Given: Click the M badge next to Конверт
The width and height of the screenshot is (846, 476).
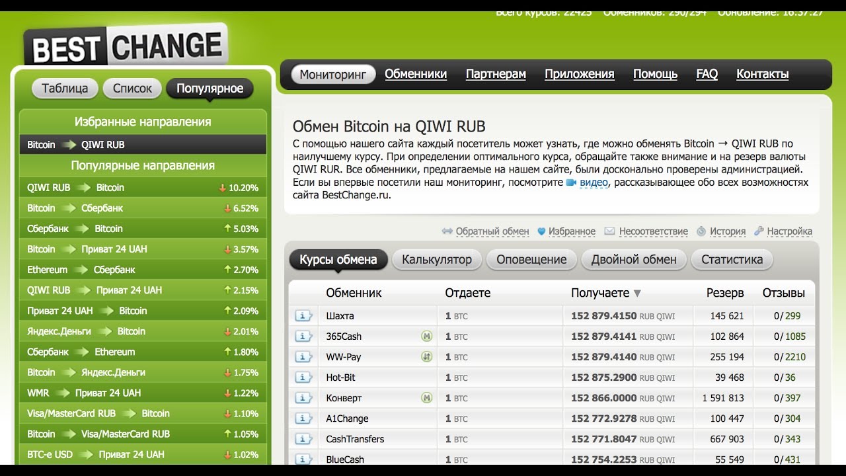Looking at the screenshot, I should point(427,398).
